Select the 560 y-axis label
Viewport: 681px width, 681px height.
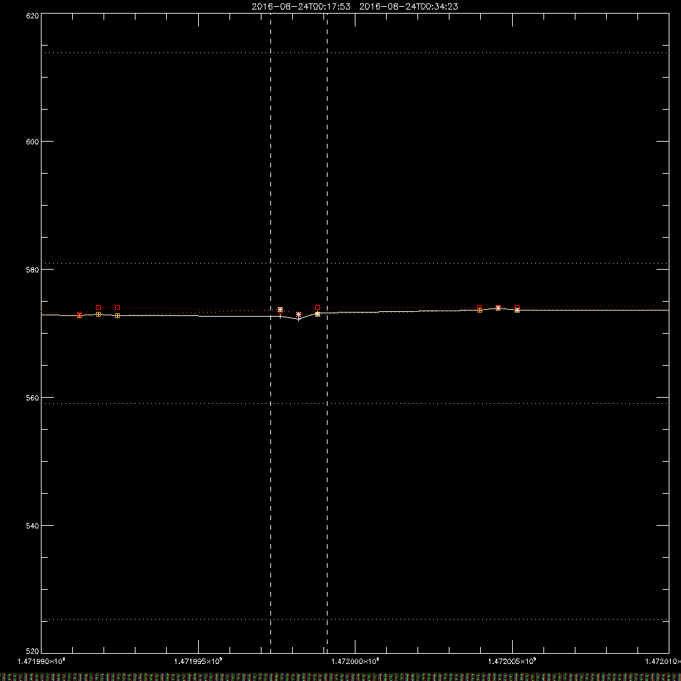point(33,398)
